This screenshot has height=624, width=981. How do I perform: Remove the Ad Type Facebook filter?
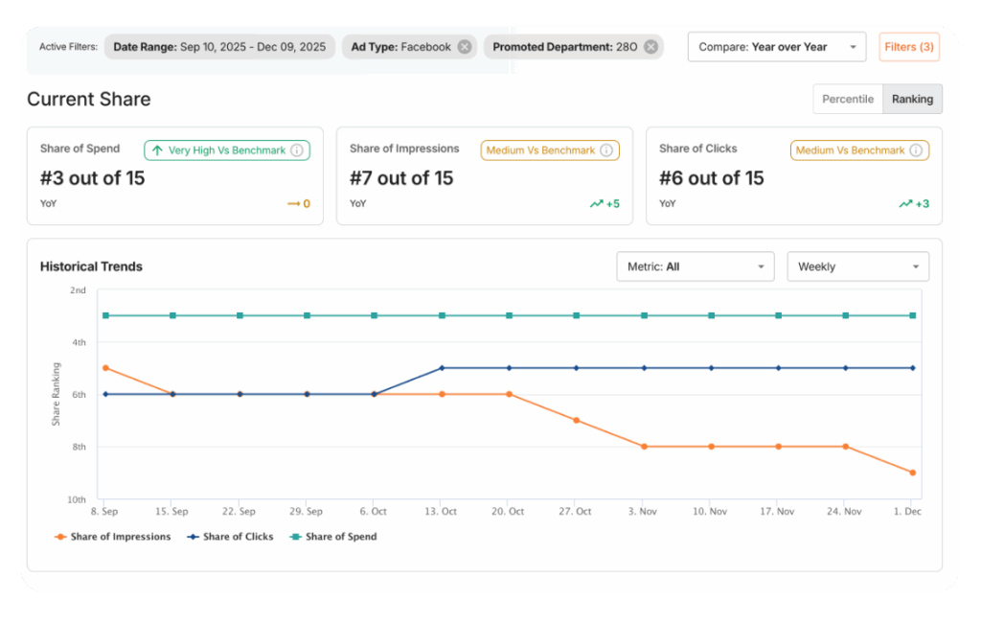pyautogui.click(x=464, y=46)
